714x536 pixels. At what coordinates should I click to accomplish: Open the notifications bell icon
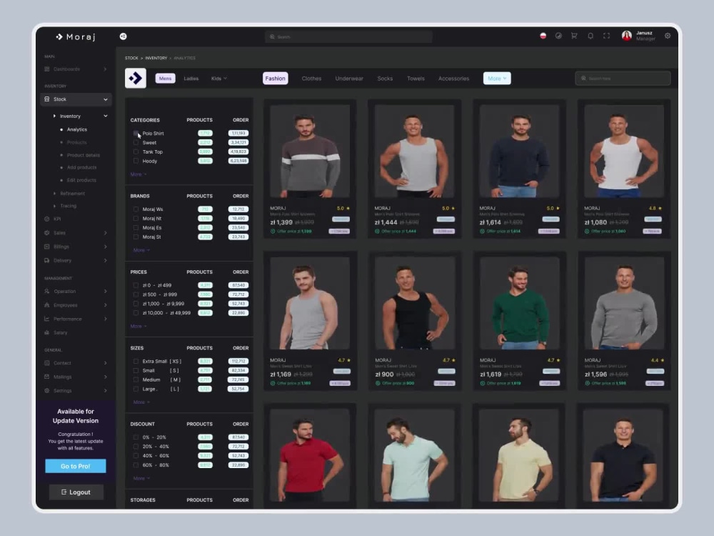590,36
